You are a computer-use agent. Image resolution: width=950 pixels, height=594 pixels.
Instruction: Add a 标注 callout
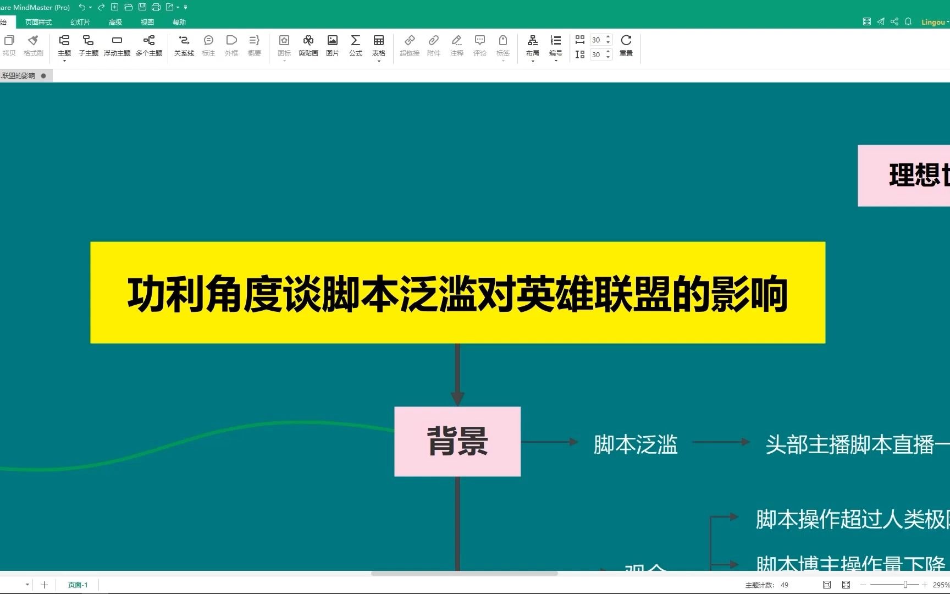(208, 46)
